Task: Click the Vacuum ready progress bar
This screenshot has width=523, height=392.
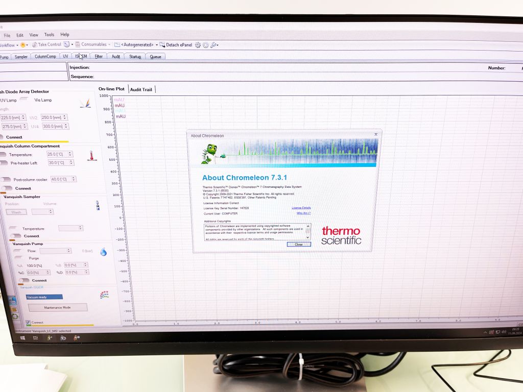Action: [45, 297]
